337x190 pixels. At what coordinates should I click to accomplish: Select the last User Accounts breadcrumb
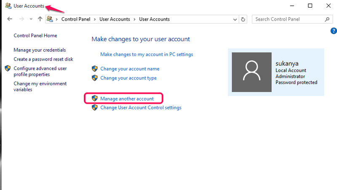tap(154, 19)
